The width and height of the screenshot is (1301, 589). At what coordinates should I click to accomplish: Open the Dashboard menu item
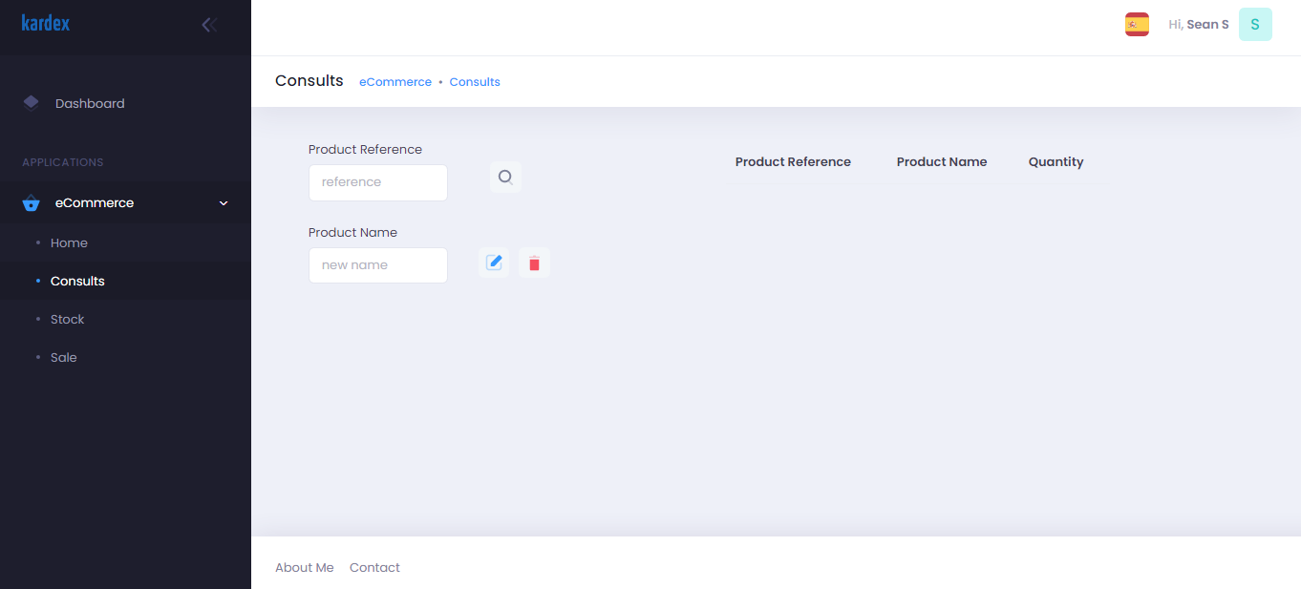pyautogui.click(x=125, y=103)
